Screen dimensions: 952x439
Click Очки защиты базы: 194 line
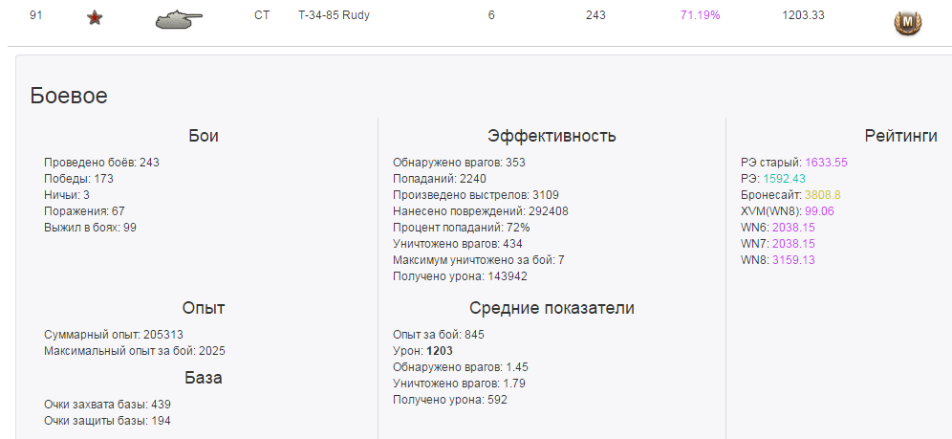107,421
